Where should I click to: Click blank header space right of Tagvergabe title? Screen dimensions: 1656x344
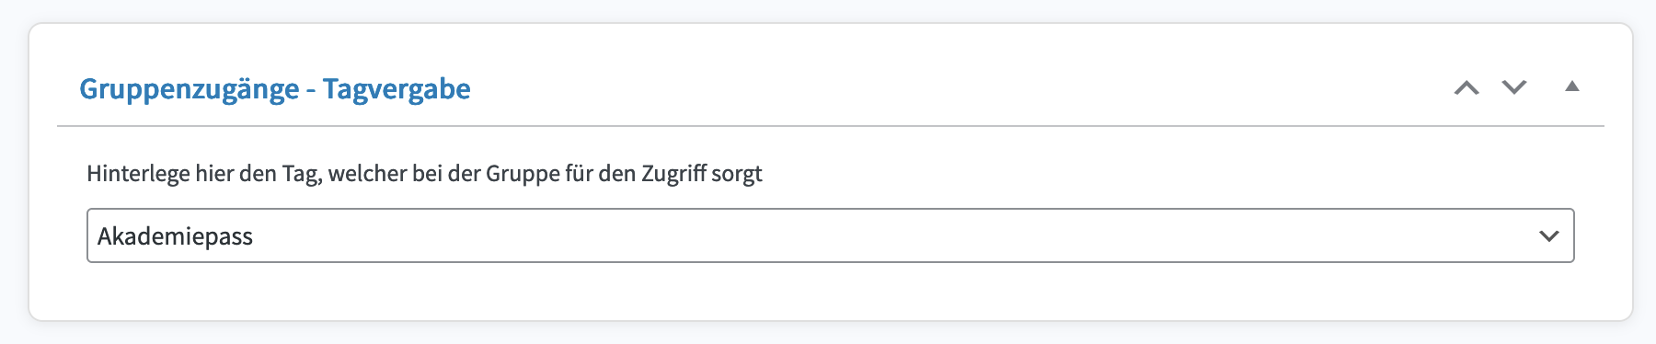[x=957, y=88]
